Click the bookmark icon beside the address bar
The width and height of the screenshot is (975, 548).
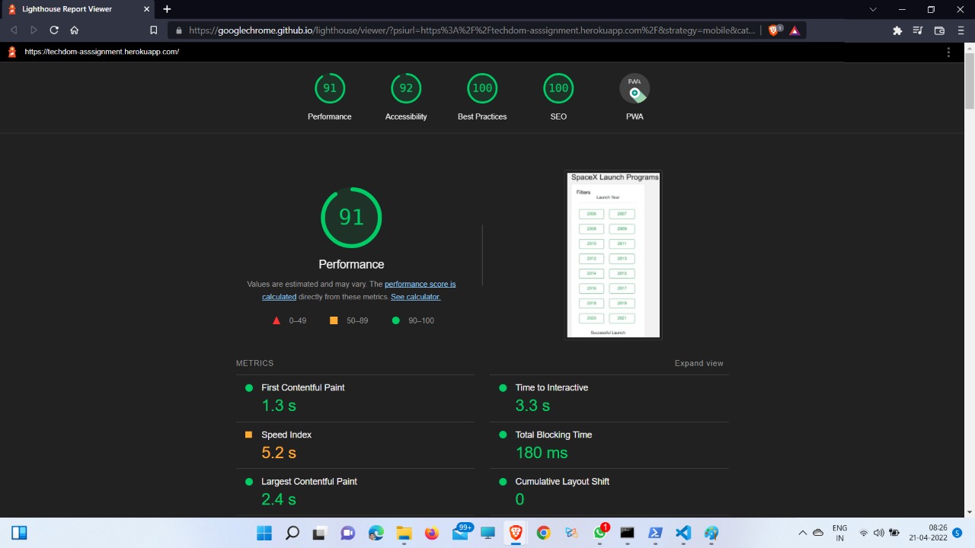point(153,30)
